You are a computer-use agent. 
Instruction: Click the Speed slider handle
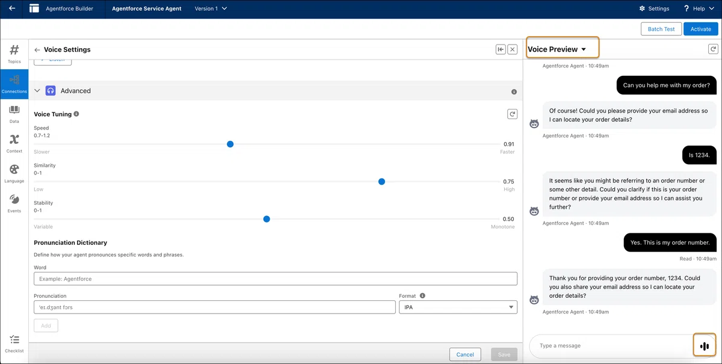tap(230, 144)
